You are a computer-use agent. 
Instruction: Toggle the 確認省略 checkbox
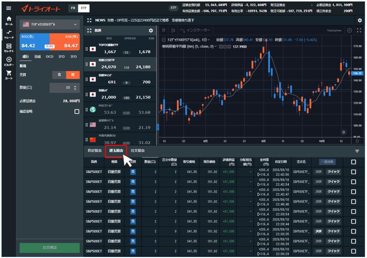click(77, 112)
